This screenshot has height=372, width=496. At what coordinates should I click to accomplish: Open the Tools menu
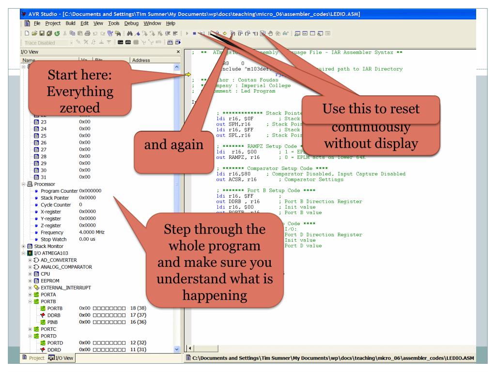tap(113, 23)
